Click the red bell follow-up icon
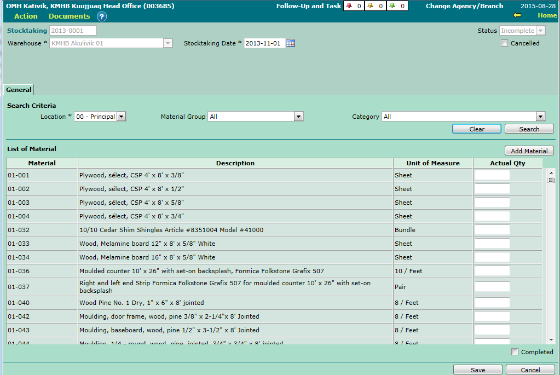The height and width of the screenshot is (375, 560). 349,6
